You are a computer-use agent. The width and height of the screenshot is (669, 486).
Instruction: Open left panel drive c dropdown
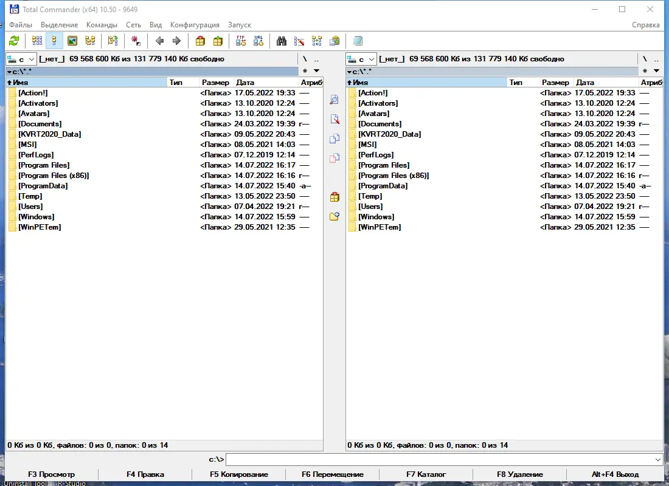click(x=21, y=60)
